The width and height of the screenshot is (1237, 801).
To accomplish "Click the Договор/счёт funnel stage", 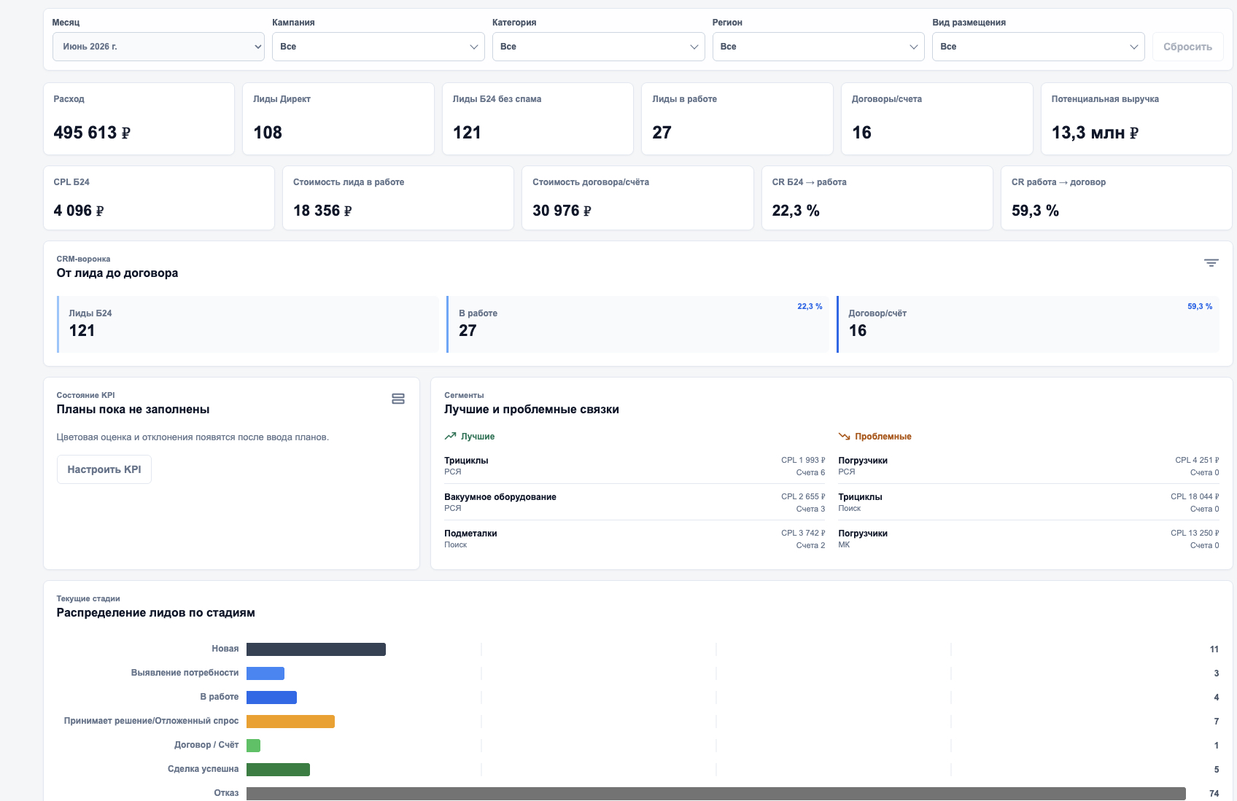I will 1028,324.
